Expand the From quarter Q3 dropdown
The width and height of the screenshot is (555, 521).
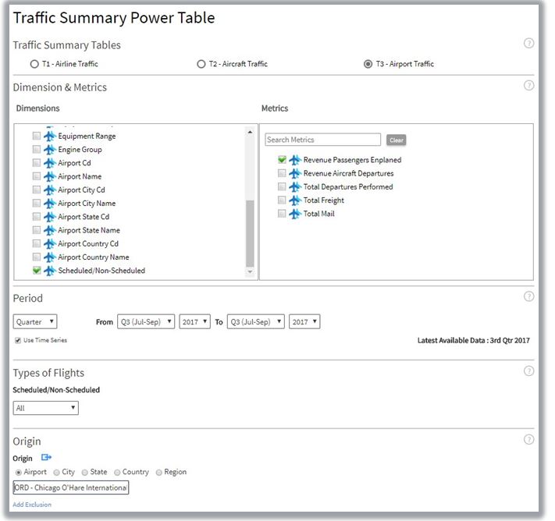click(145, 321)
